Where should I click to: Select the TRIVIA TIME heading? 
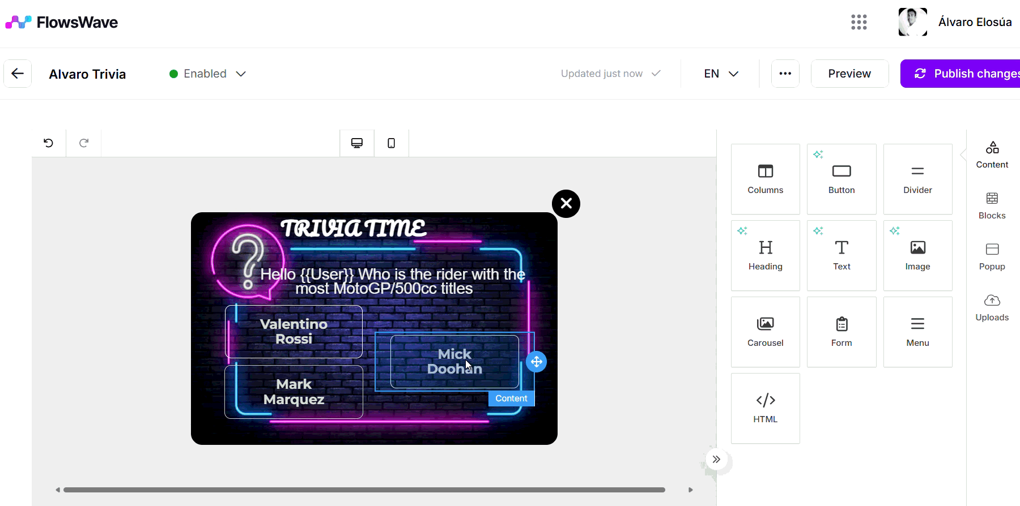(353, 228)
